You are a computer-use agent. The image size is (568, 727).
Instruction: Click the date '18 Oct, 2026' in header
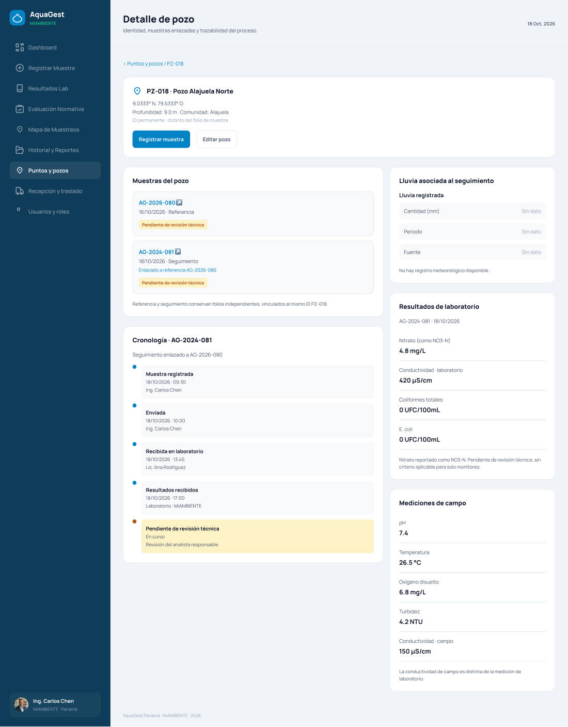click(541, 24)
